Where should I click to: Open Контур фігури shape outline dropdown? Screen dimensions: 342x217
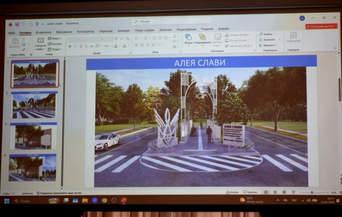pos(237,40)
